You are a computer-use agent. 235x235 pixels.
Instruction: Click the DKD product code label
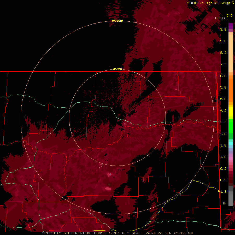pyautogui.click(x=230, y=16)
